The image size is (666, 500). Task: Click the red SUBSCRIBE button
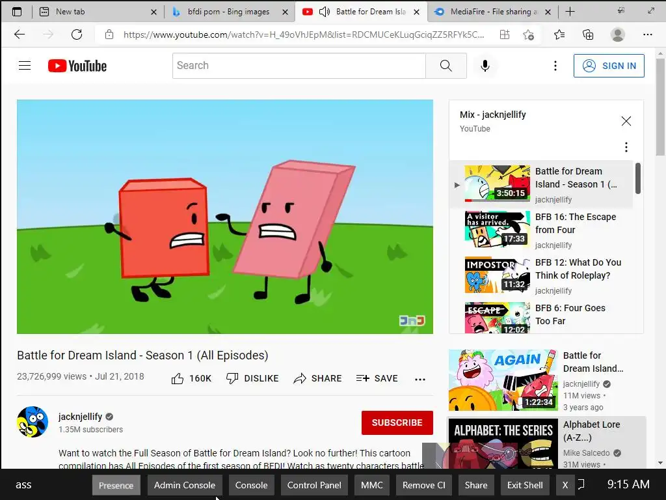[x=397, y=423]
